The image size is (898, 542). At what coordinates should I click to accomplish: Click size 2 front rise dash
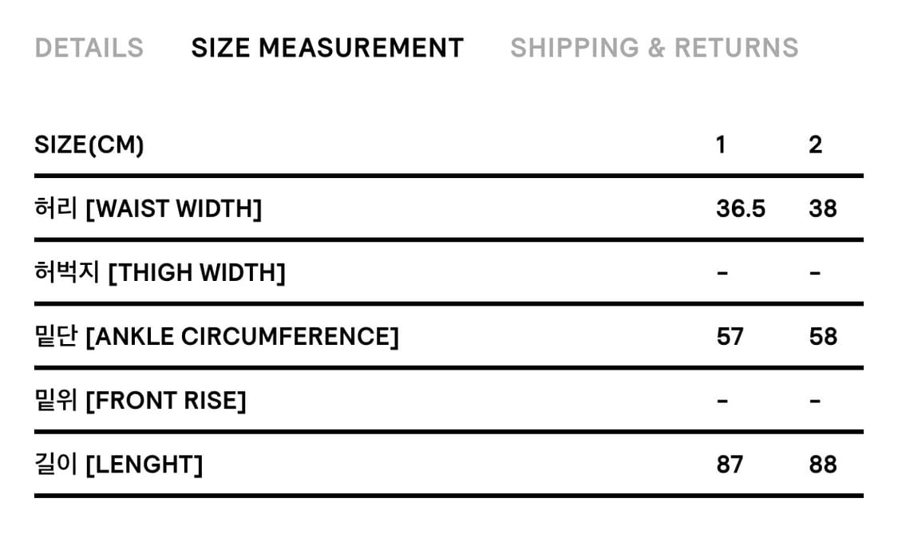pyautogui.click(x=815, y=402)
